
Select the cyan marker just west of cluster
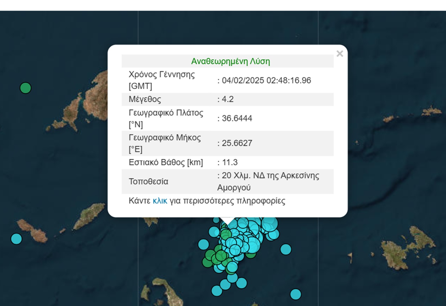(203, 244)
